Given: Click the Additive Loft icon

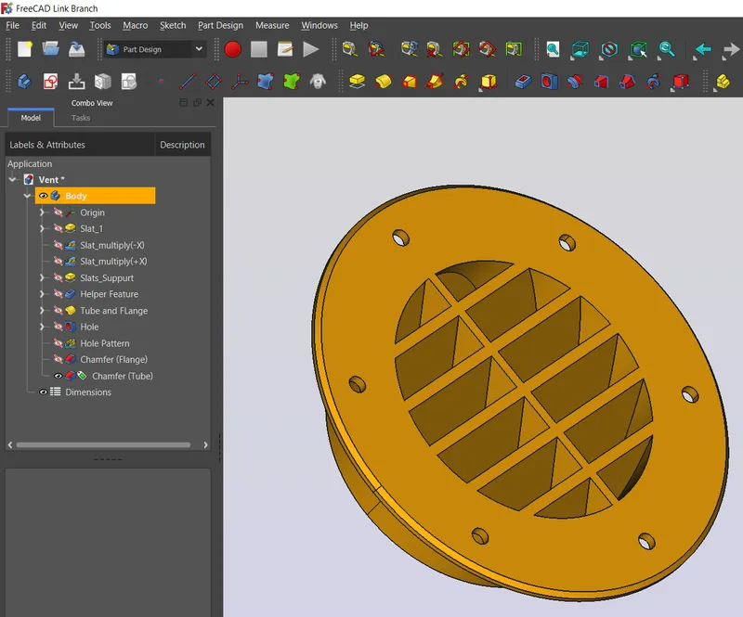Looking at the screenshot, I should point(409,82).
